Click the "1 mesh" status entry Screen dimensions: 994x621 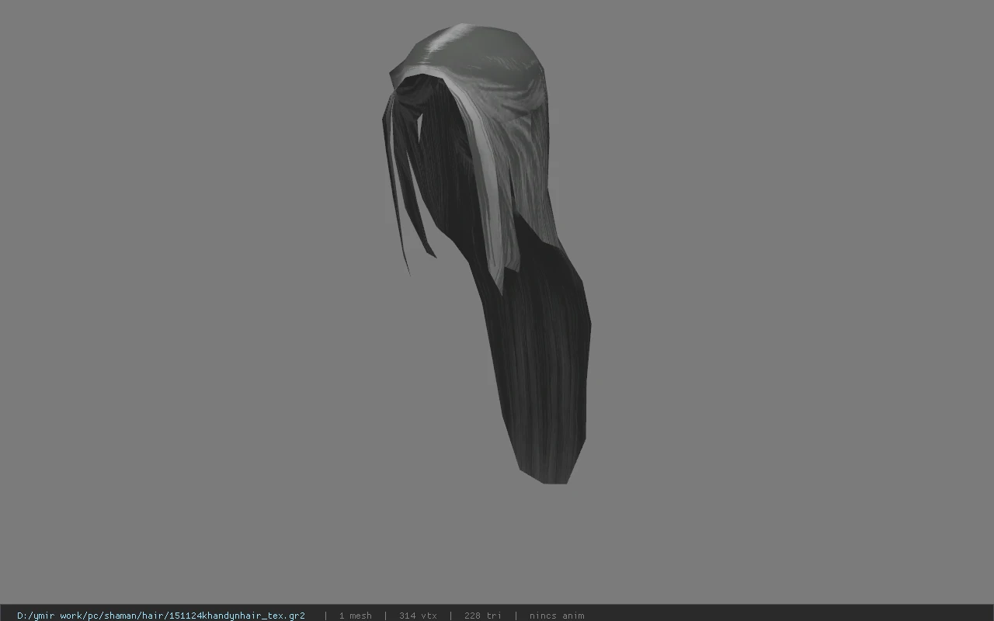[355, 616]
